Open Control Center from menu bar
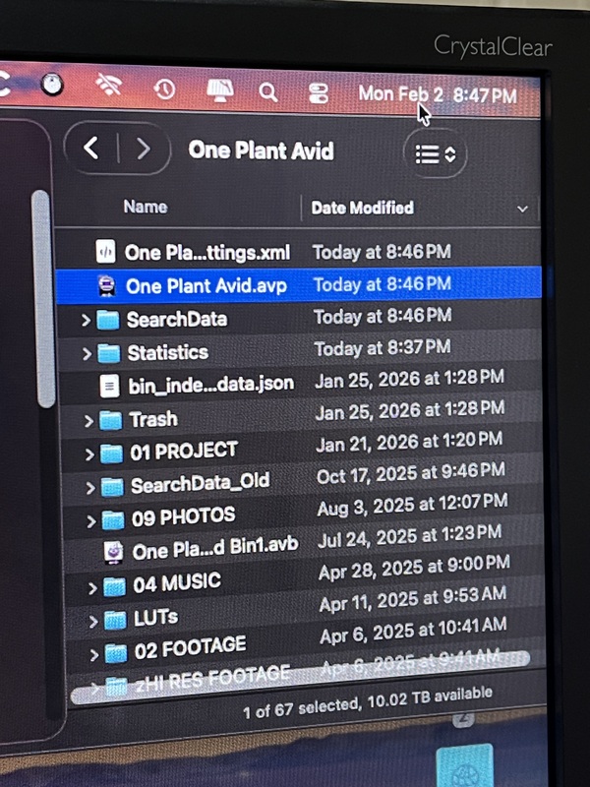The image size is (590, 787). point(318,93)
